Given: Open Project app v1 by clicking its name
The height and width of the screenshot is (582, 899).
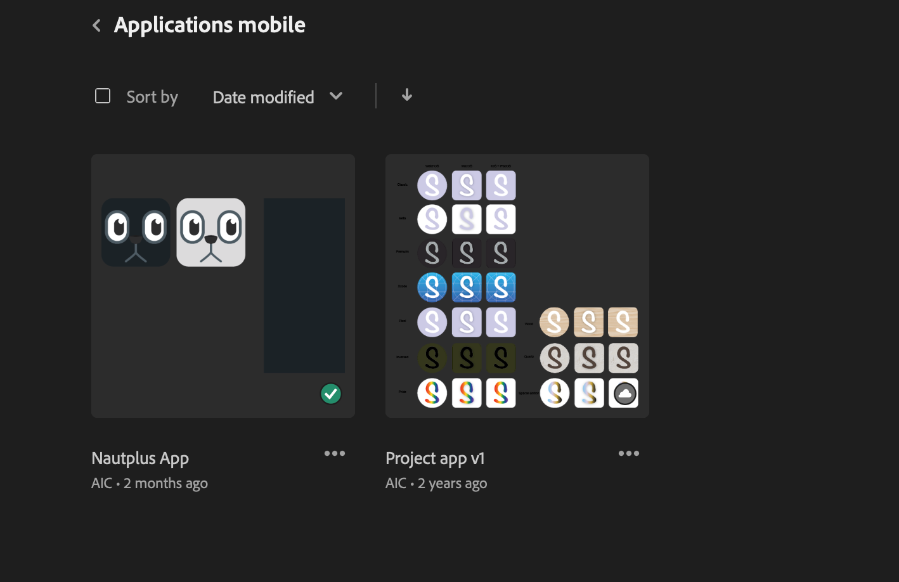Looking at the screenshot, I should (x=435, y=458).
